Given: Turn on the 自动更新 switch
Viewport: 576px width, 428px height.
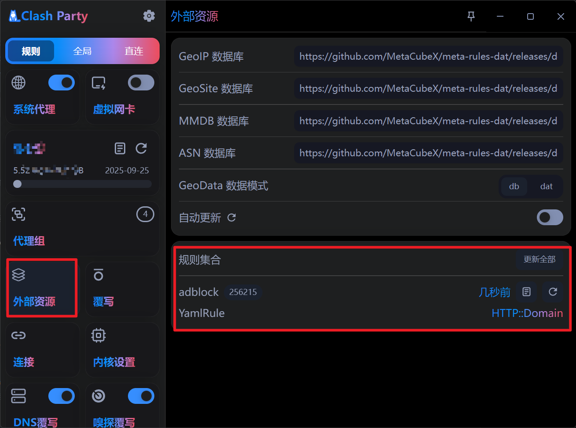Looking at the screenshot, I should coord(550,218).
